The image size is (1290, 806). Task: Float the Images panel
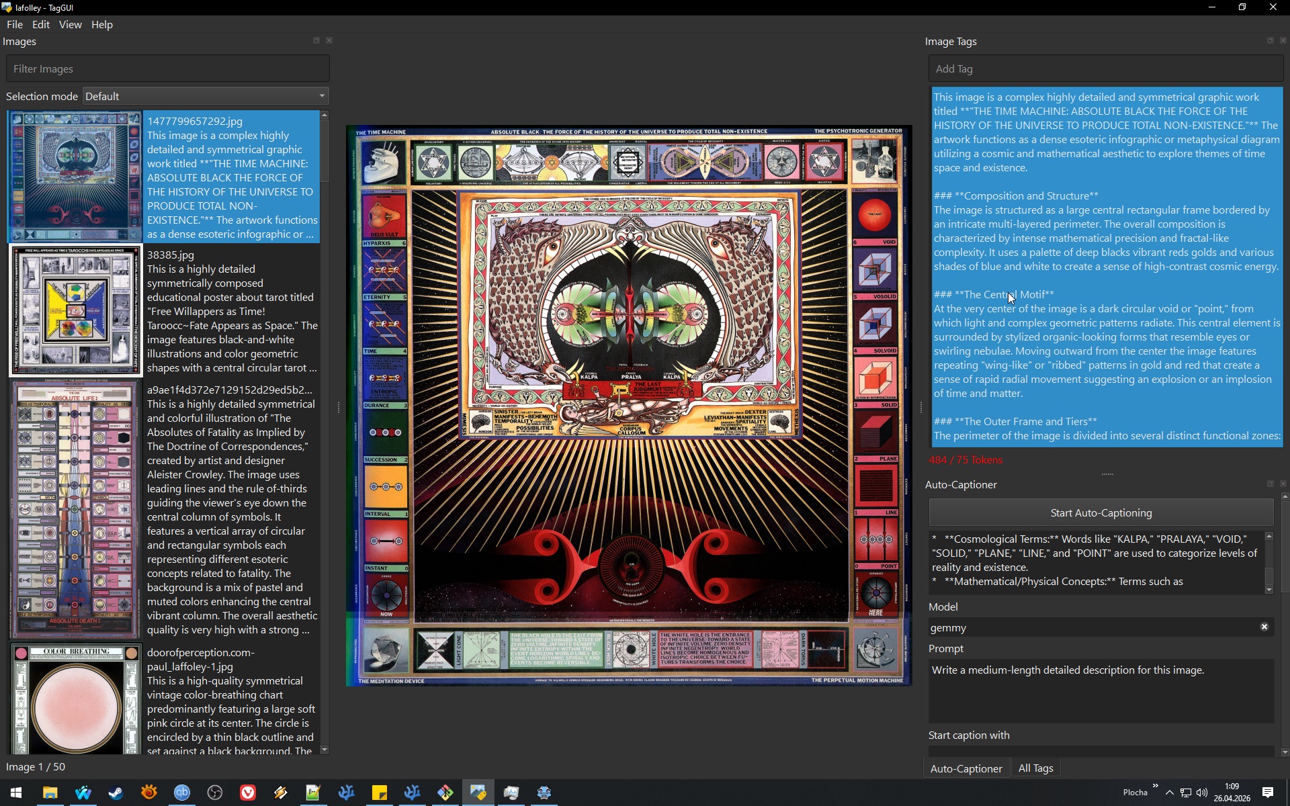tap(316, 41)
